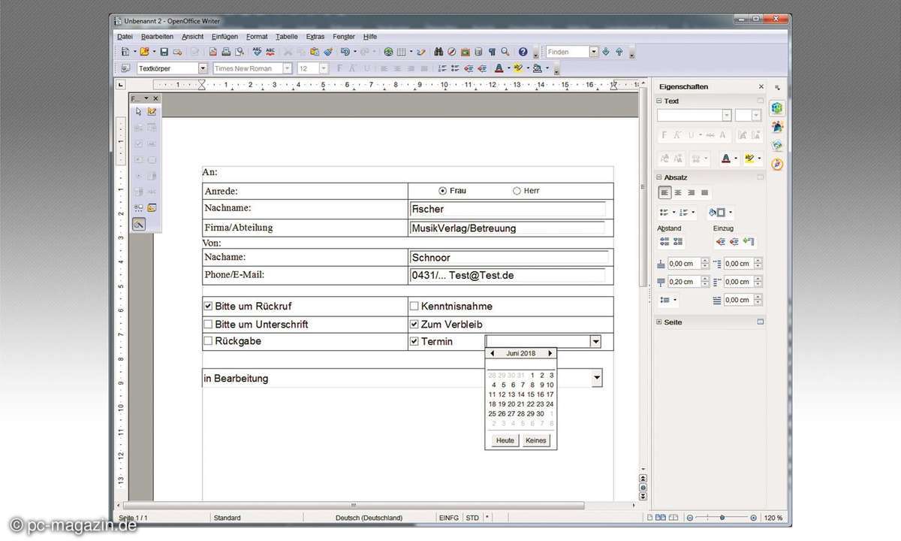The width and height of the screenshot is (901, 541).
Task: Close the Eigenschaften sidebar panel
Action: 761,86
